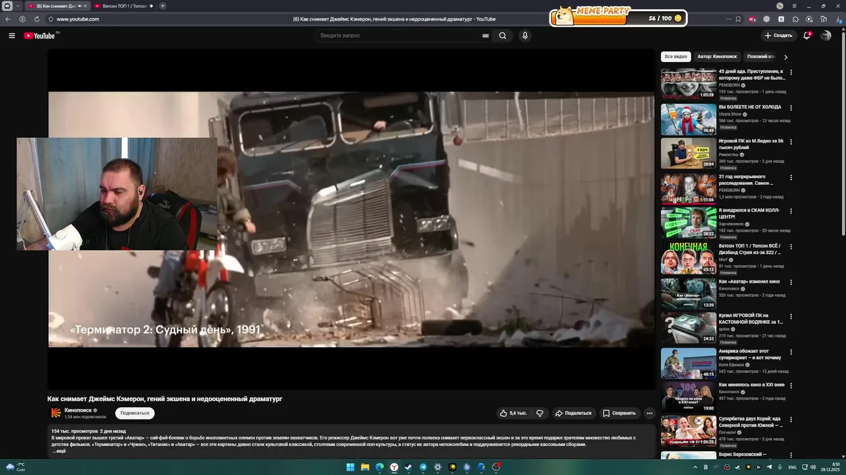Open a new browser tab
This screenshot has width=846, height=475.
pos(163,6)
